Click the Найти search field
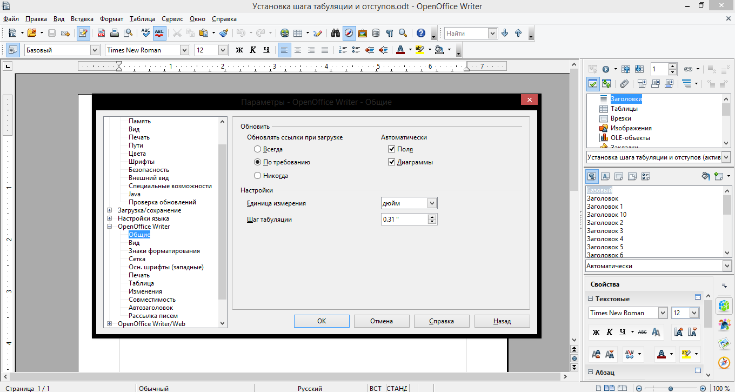The width and height of the screenshot is (735, 392). [466, 33]
